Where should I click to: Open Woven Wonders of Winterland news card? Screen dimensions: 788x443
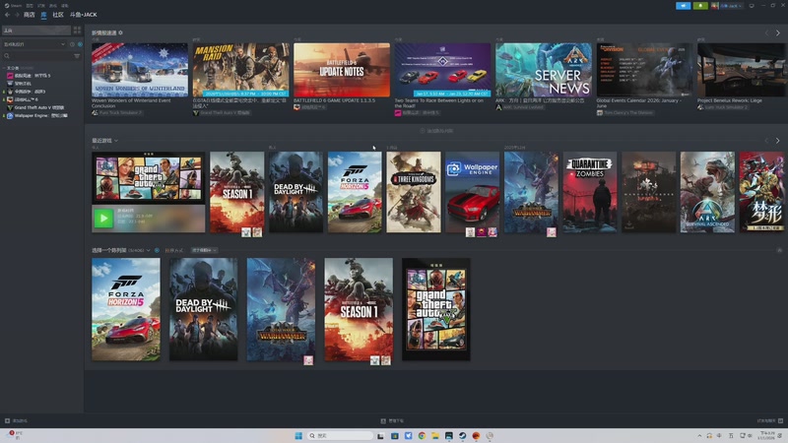[x=140, y=70]
